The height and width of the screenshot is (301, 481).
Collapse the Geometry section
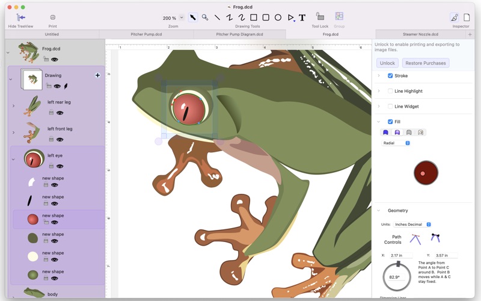pos(379,210)
